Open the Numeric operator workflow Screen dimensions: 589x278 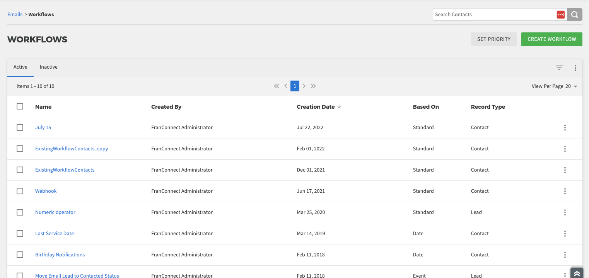click(55, 212)
